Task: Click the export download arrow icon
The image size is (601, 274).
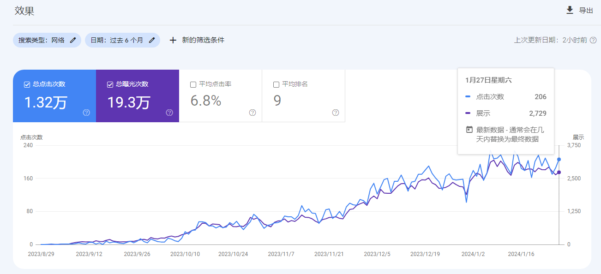Action: click(x=570, y=10)
